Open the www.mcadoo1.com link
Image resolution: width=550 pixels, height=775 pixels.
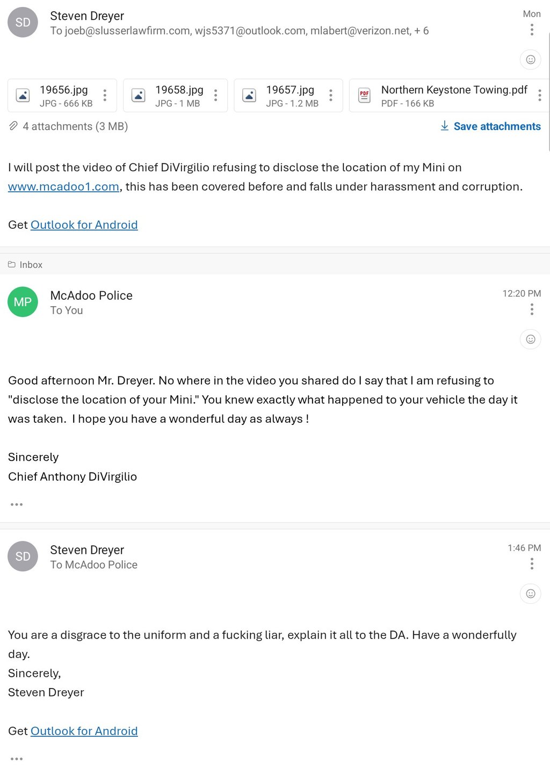click(x=63, y=187)
